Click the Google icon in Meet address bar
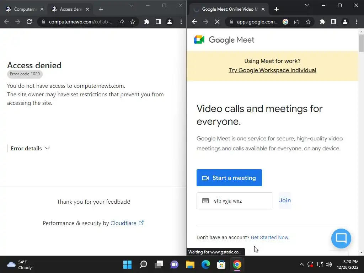The image size is (364, 273). click(285, 22)
